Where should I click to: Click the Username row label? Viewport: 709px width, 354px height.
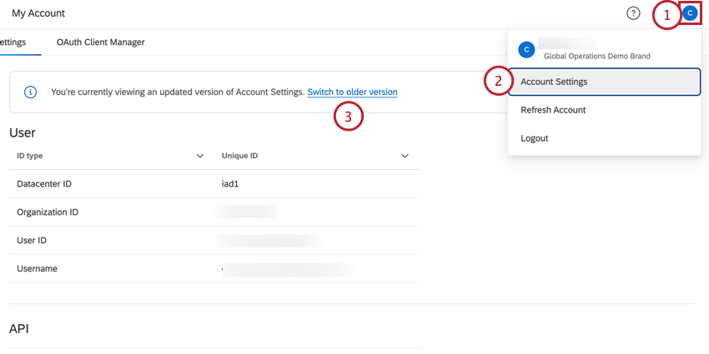37,269
